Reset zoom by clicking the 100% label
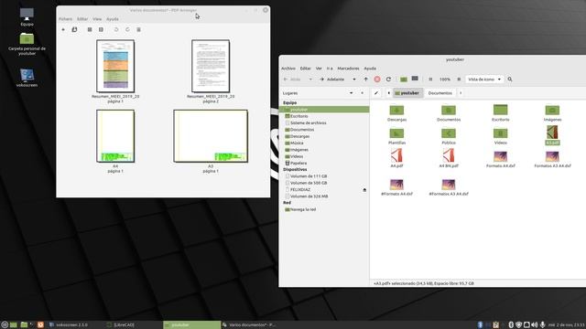Image resolution: width=586 pixels, height=329 pixels. (x=445, y=80)
